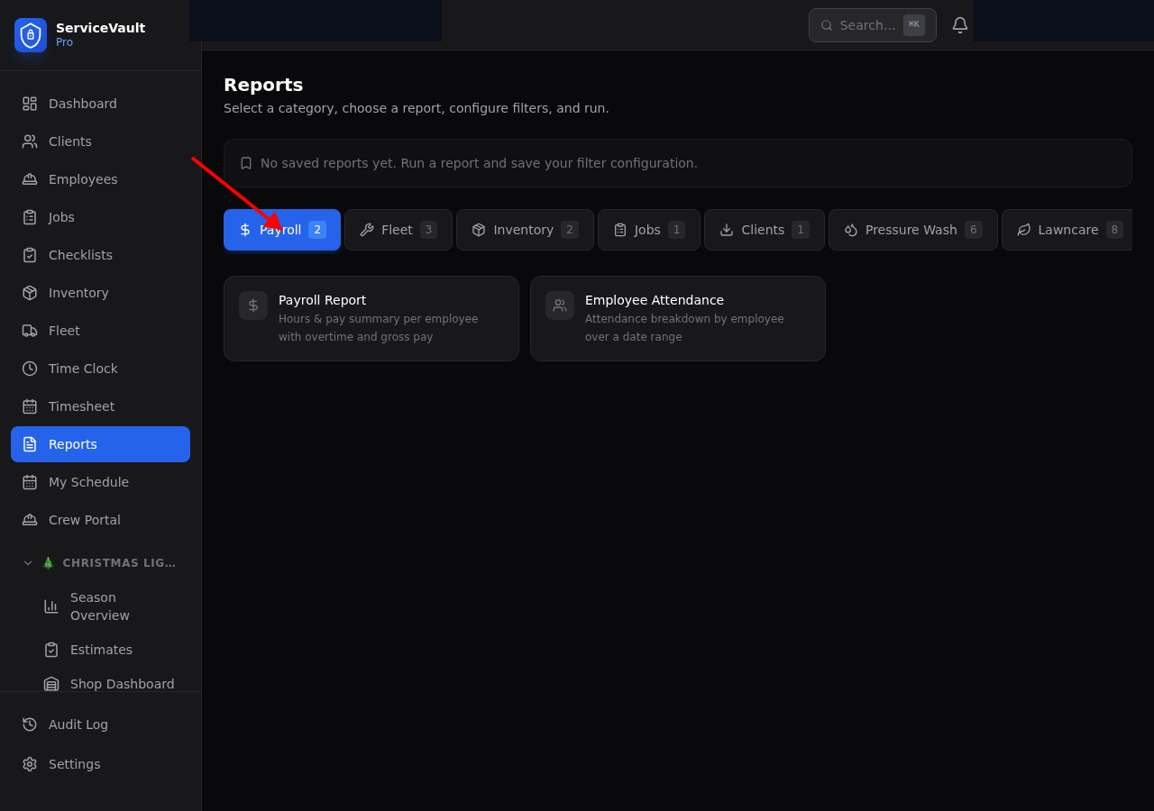Click the Inventory box icon
The height and width of the screenshot is (811, 1154).
[x=28, y=292]
